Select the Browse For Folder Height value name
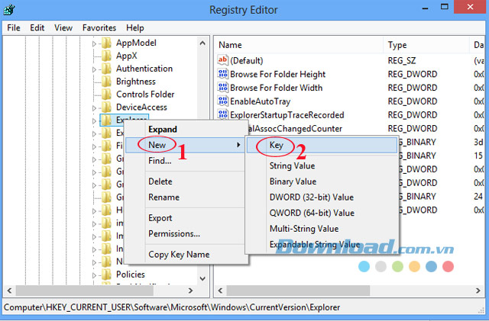Viewport: 489px width, 321px height. 277,75
